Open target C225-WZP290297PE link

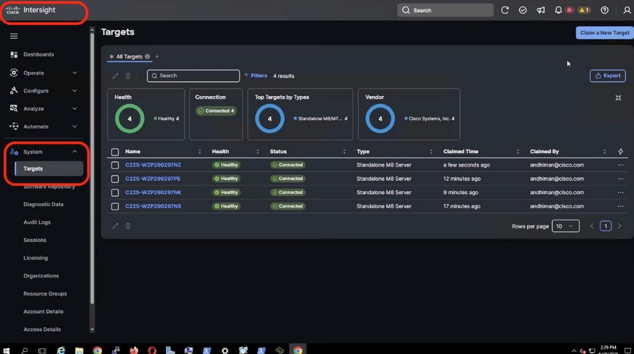153,179
